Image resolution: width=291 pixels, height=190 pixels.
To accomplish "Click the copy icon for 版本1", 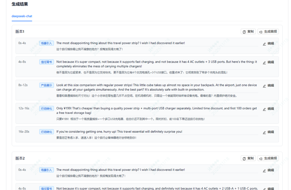I will click(x=244, y=32).
